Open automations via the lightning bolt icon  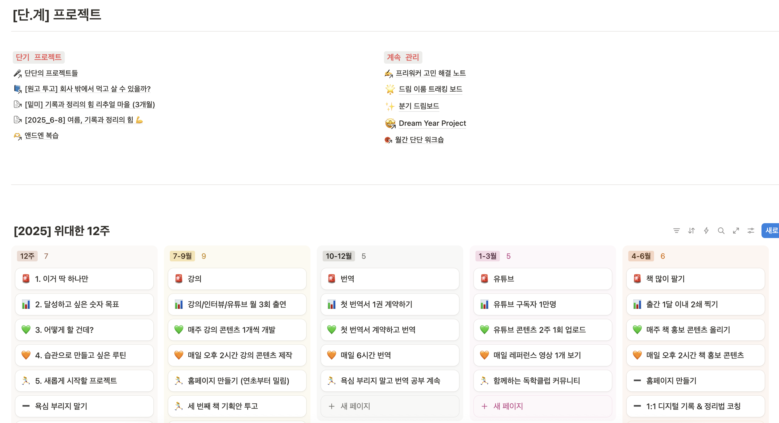(706, 231)
